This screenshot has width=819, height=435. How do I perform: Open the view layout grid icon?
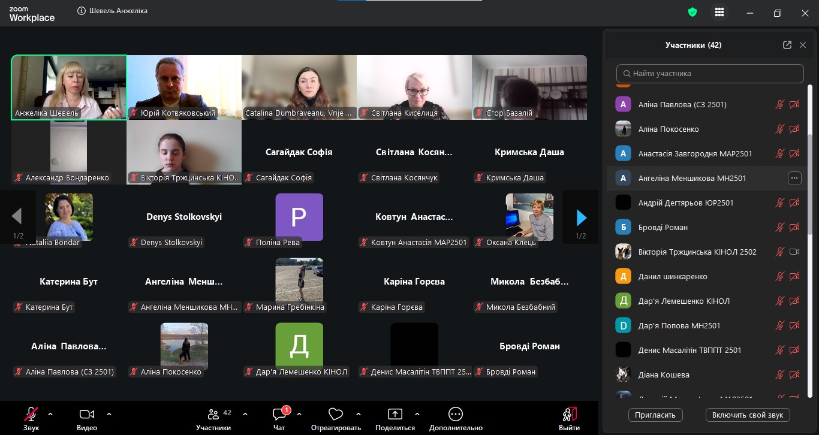(719, 13)
